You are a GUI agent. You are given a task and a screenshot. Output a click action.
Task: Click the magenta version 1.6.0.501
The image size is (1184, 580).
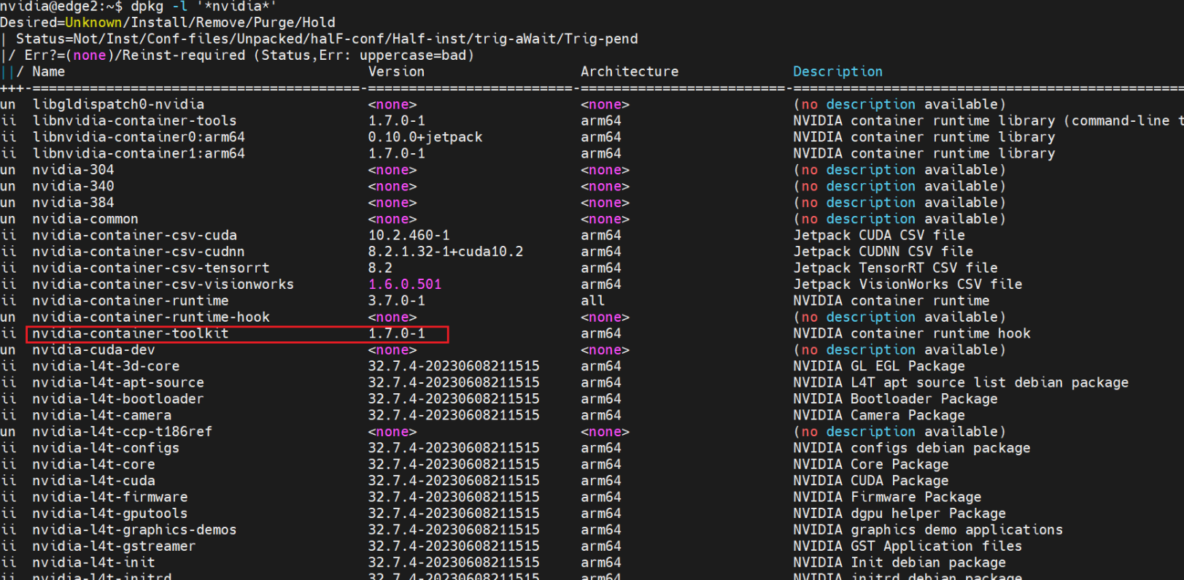[405, 285]
